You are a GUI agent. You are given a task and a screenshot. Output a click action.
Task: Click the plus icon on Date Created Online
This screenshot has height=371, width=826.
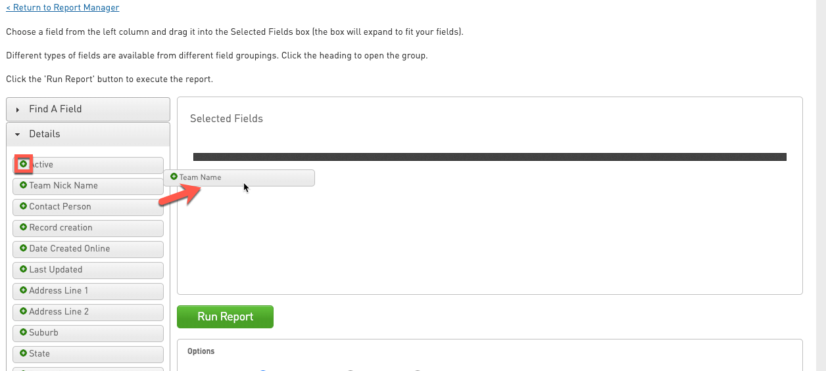24,248
